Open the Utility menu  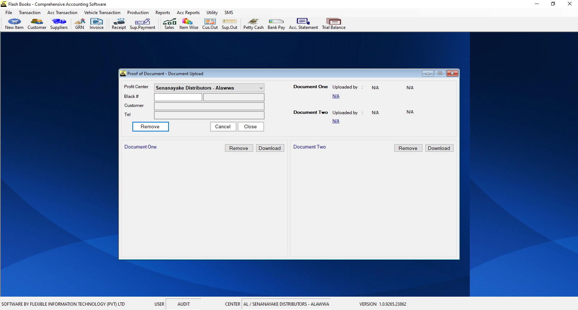point(212,13)
